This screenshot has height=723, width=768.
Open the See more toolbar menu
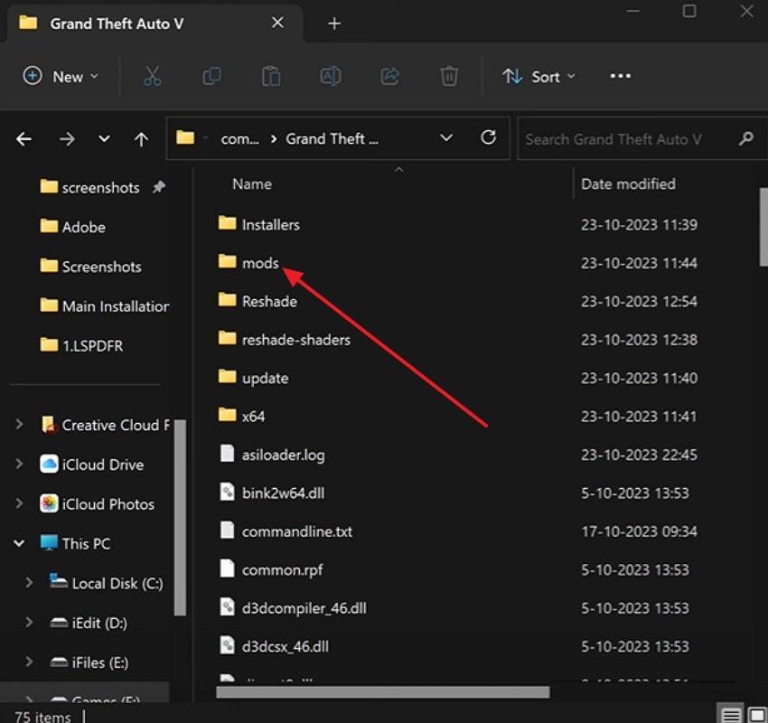pyautogui.click(x=620, y=76)
